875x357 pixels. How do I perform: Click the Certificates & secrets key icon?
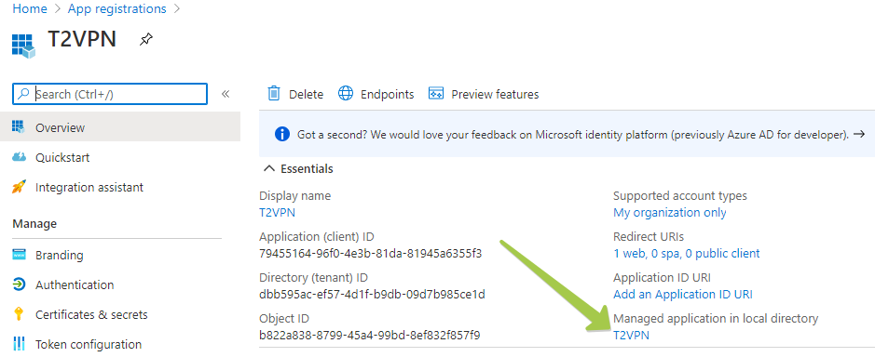point(19,314)
